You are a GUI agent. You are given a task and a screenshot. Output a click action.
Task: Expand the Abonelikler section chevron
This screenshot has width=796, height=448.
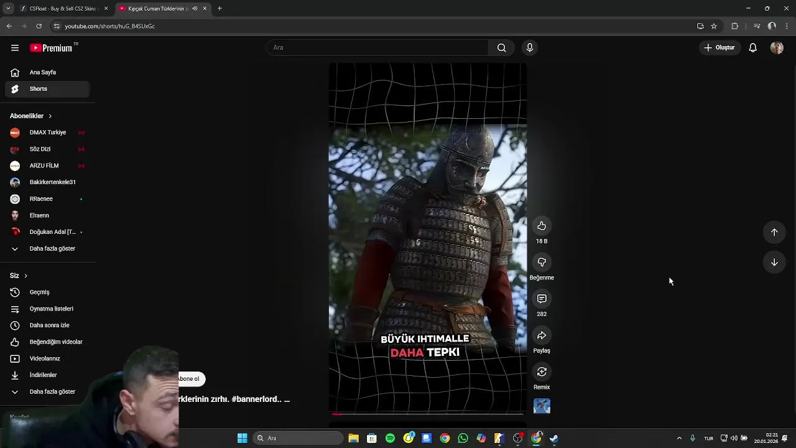tap(50, 116)
